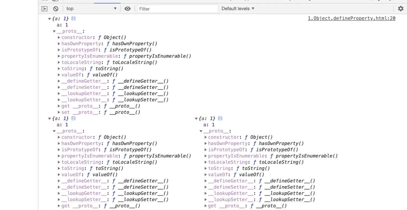Click the eye icon to create live expression
The width and height of the screenshot is (407, 210).
pyautogui.click(x=128, y=9)
